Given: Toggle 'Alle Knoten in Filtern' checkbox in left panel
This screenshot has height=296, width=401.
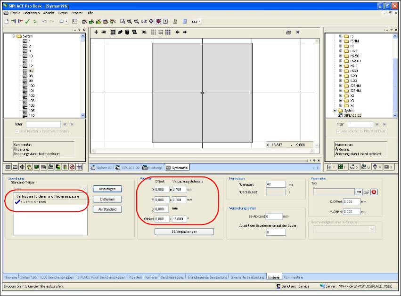Looking at the screenshot, I should 17,131.
